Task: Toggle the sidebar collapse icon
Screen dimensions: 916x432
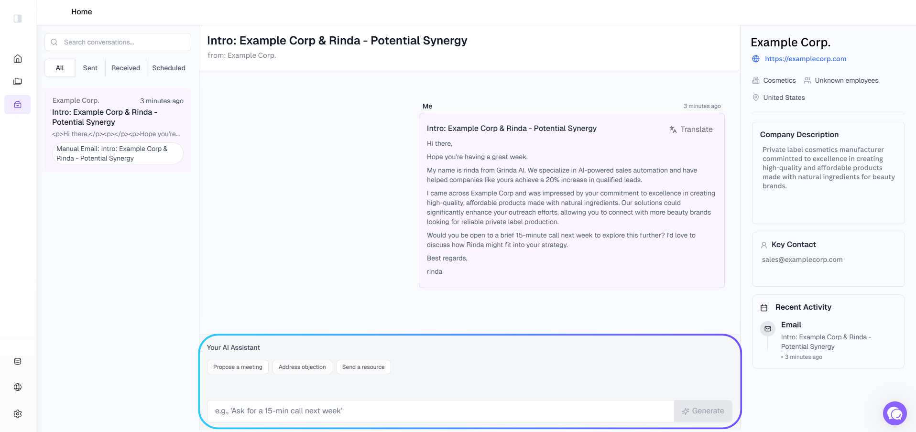Action: click(x=18, y=19)
